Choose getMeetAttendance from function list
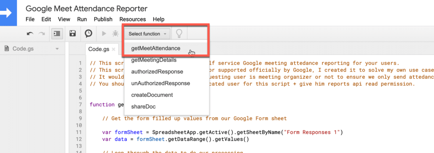 (x=166, y=49)
